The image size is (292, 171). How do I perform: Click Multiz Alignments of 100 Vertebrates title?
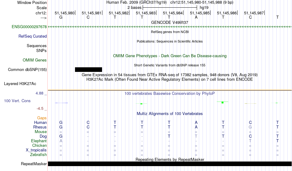click(170, 113)
